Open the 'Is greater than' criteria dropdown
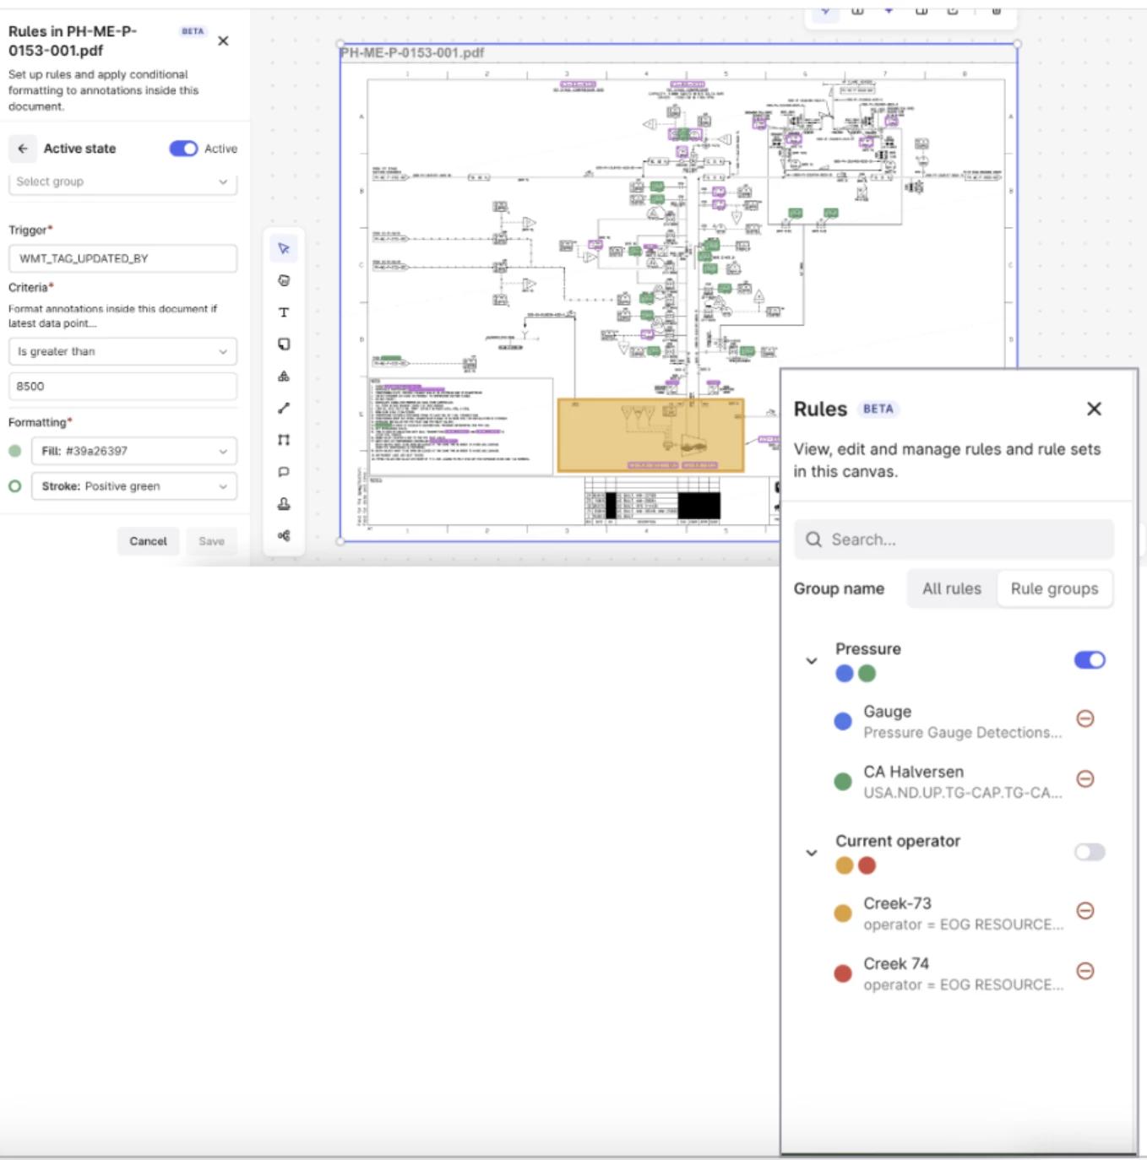This screenshot has height=1160, width=1147. click(122, 351)
